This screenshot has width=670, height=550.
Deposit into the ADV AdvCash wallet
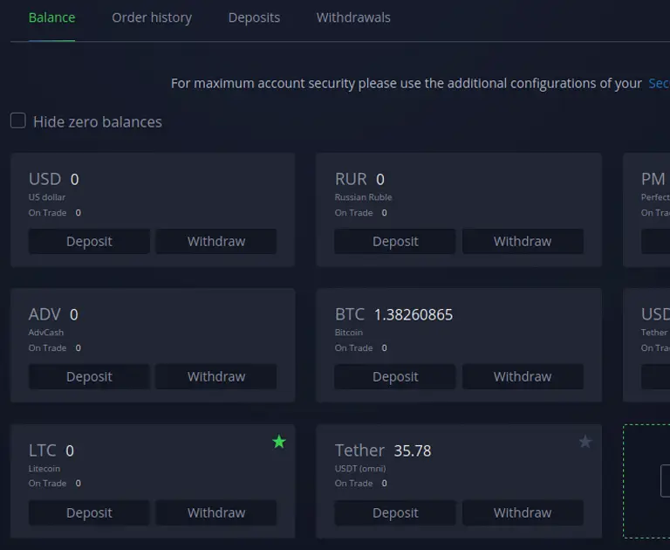pyautogui.click(x=89, y=376)
